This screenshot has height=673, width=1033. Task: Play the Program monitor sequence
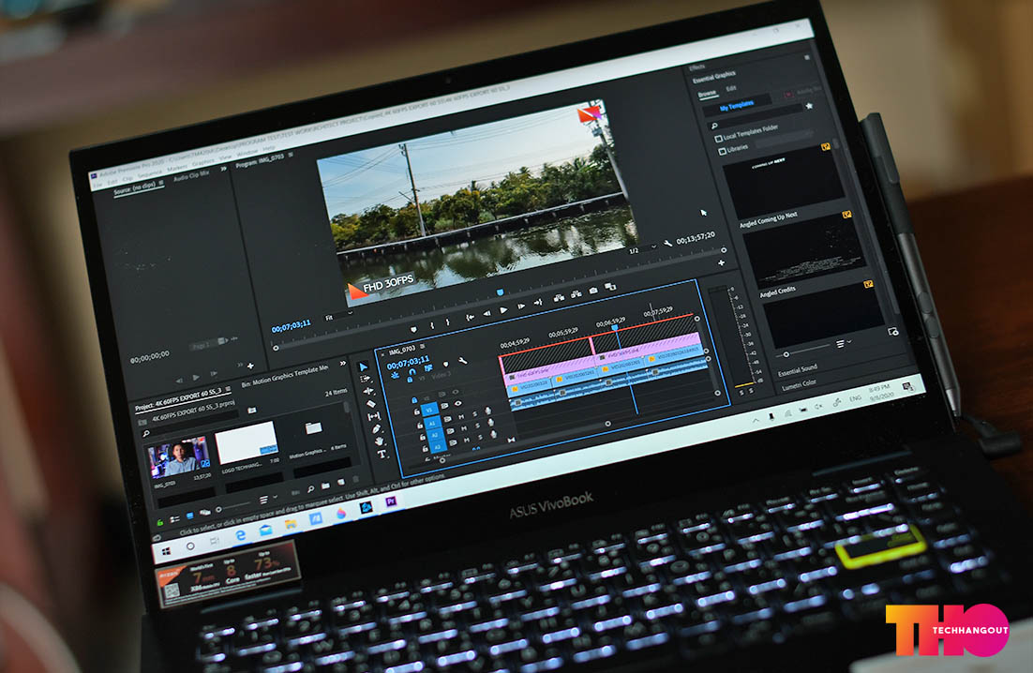point(503,310)
